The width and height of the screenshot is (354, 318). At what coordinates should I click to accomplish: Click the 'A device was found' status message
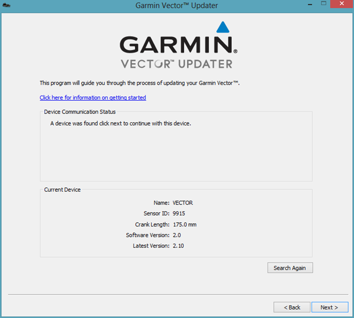(x=120, y=123)
